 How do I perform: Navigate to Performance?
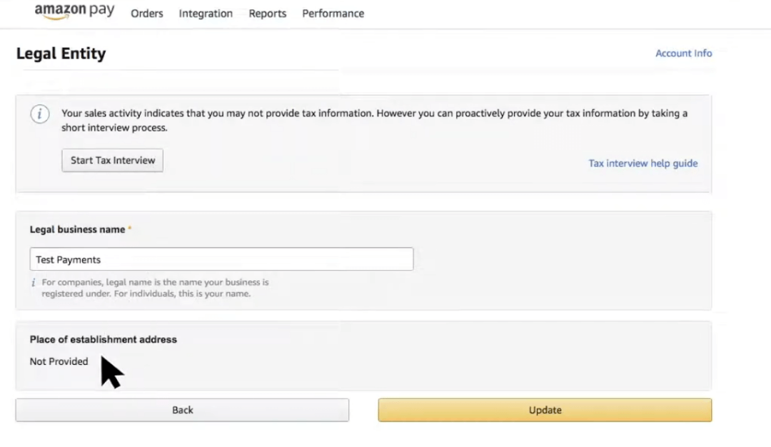(x=333, y=13)
